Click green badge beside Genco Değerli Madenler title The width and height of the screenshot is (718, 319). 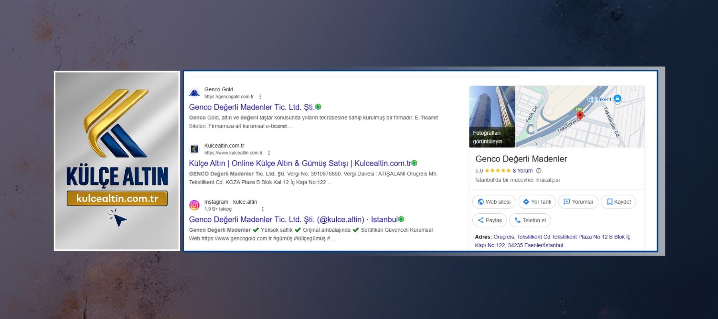coord(318,107)
